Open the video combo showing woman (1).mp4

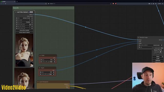[24, 18]
